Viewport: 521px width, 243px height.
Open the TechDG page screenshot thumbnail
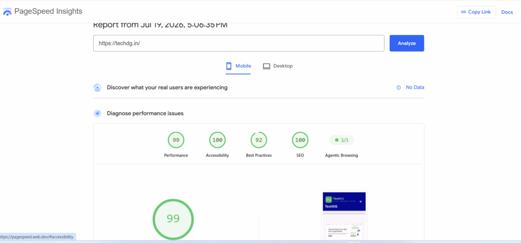coord(344,216)
